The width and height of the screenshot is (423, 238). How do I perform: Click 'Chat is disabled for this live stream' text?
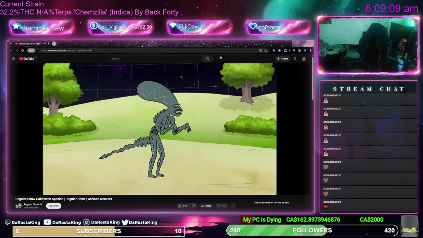coord(271,203)
